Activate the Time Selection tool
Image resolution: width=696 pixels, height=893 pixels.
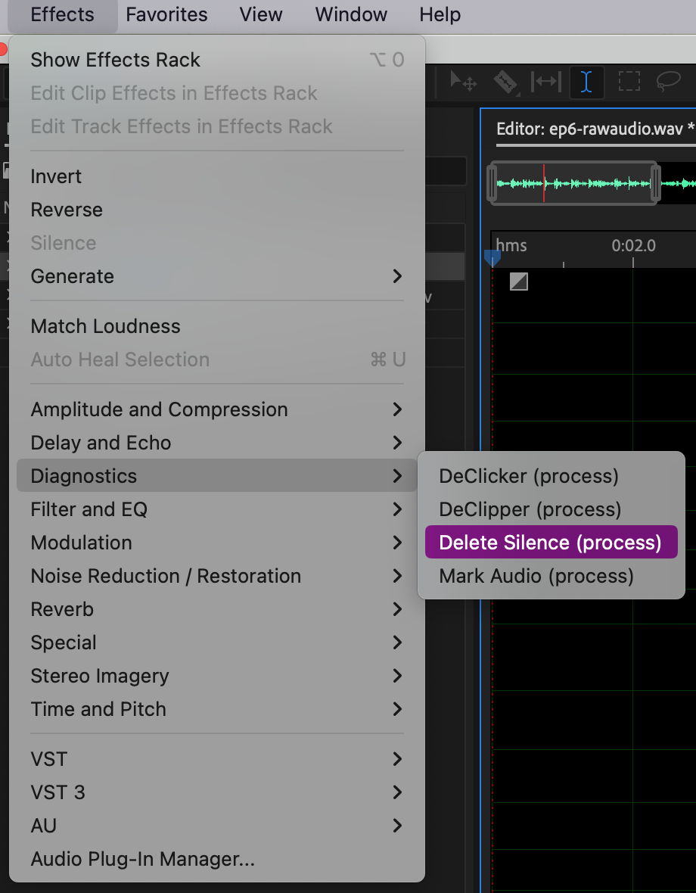click(586, 82)
